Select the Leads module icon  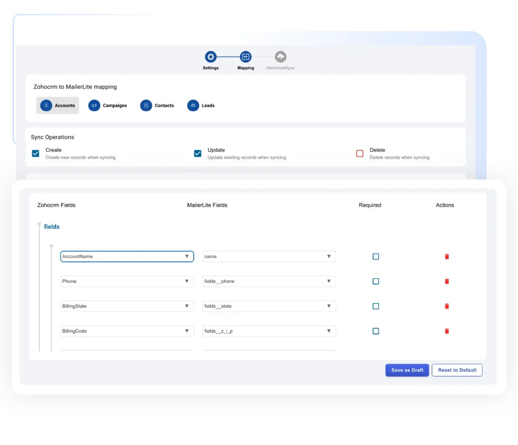click(x=193, y=106)
